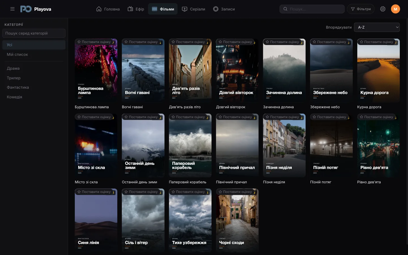Open the settings gear icon
Image resolution: width=408 pixels, height=255 pixels.
pos(383,9)
